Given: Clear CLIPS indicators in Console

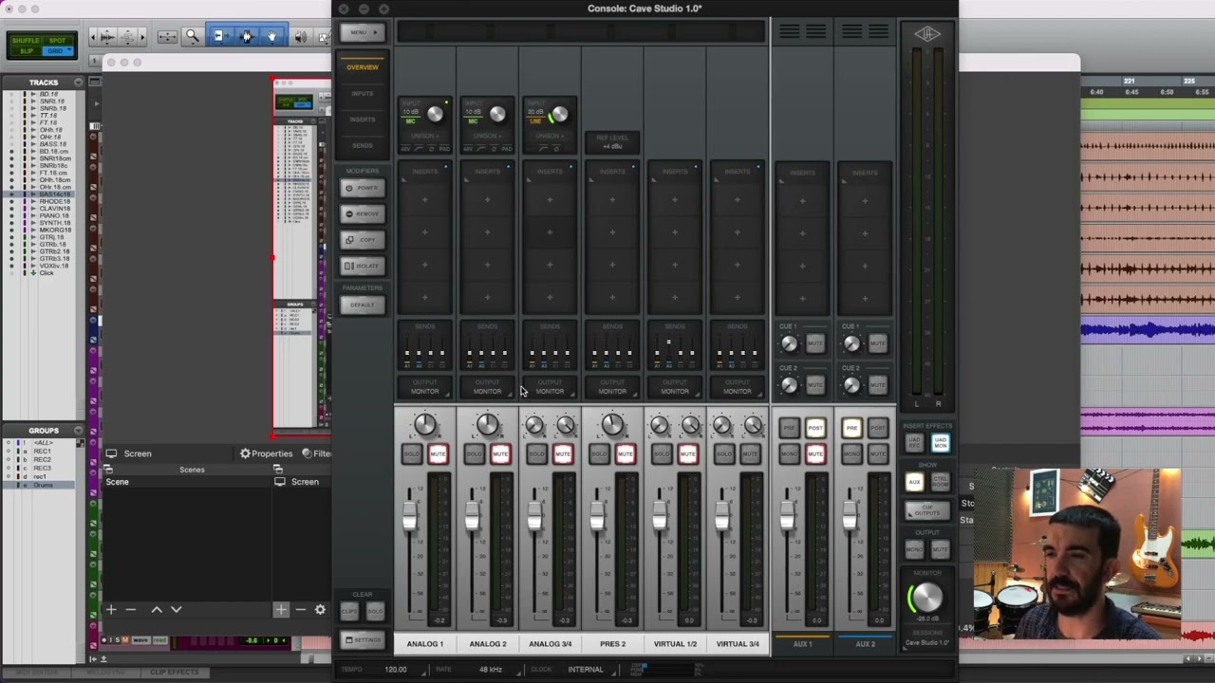Looking at the screenshot, I should (349, 611).
